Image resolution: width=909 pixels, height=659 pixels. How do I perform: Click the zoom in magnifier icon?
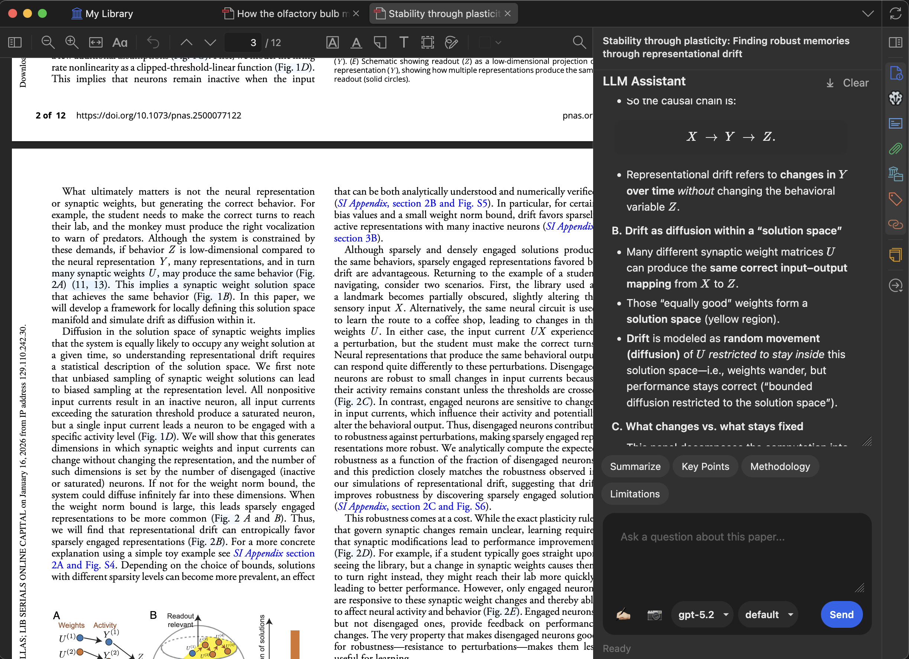[72, 42]
